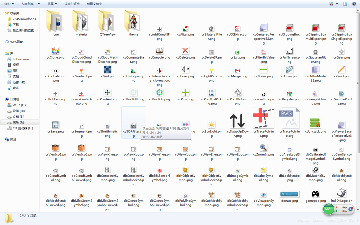The height and width of the screenshot is (225, 360).
Task: Select ccClone.png file icon
Action: (x=55, y=51)
